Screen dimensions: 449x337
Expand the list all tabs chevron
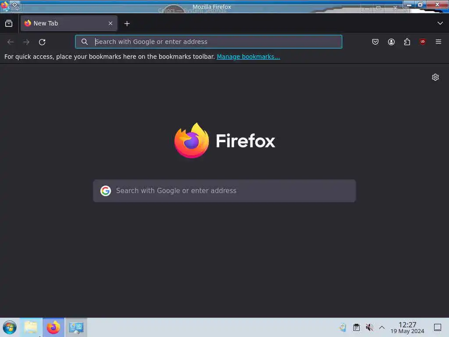pyautogui.click(x=440, y=23)
